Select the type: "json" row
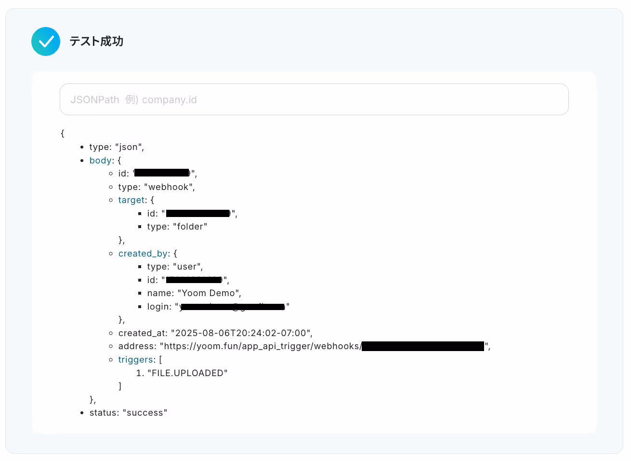This screenshot has width=631, height=461. 117,147
